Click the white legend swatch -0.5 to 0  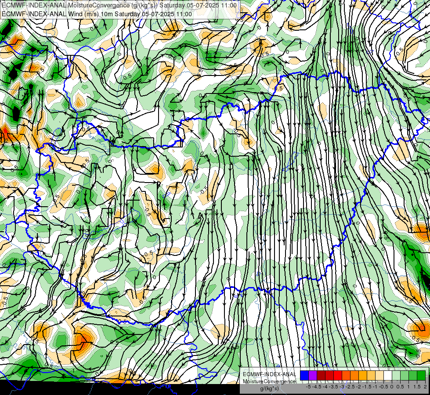tap(388, 375)
